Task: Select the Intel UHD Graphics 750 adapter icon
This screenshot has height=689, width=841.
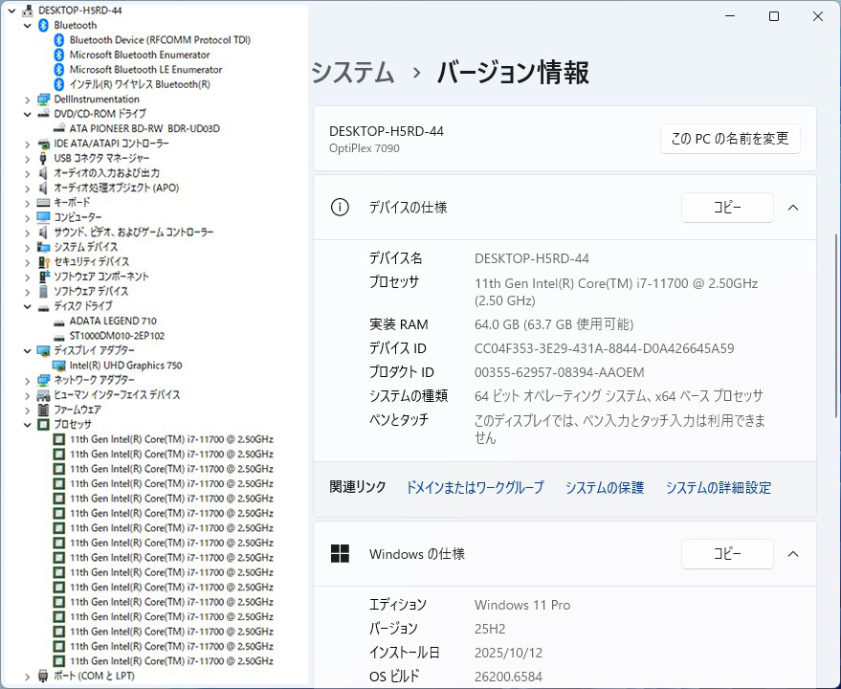Action: pos(58,366)
